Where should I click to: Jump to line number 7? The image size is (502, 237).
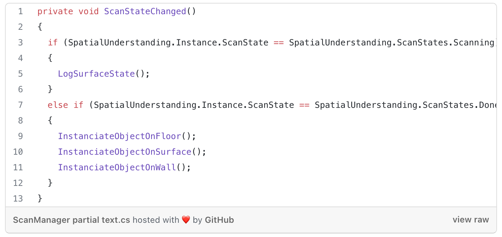20,105
